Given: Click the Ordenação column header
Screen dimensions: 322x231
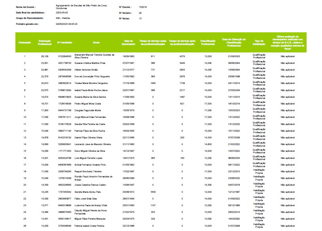Looking at the screenshot, I should 25,42.
